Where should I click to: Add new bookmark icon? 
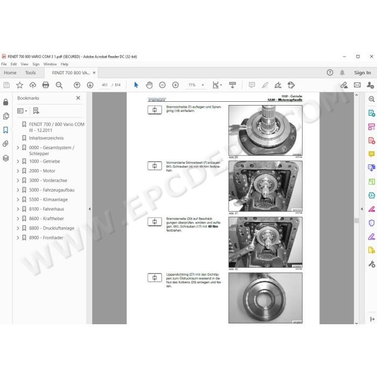coord(36,111)
